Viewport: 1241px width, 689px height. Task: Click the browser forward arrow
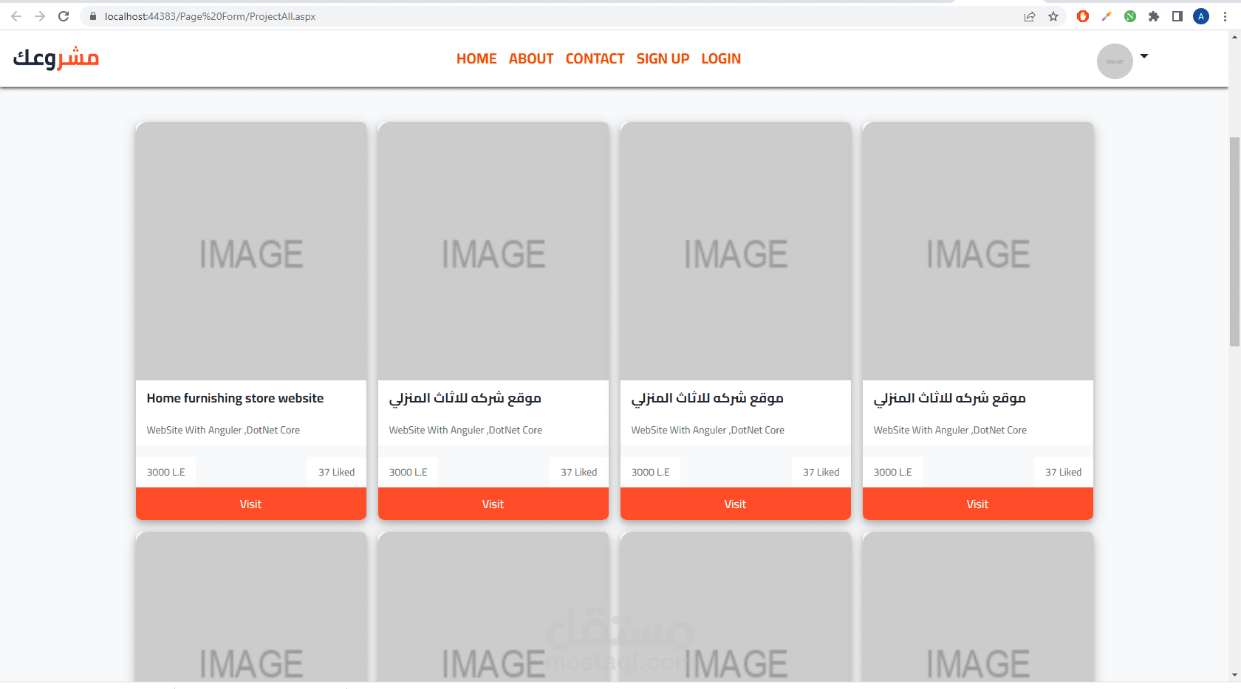coord(40,16)
